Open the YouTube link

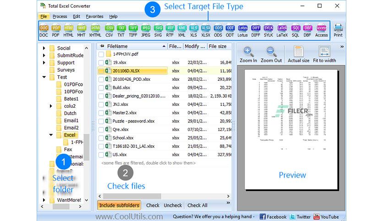[x=326, y=216]
